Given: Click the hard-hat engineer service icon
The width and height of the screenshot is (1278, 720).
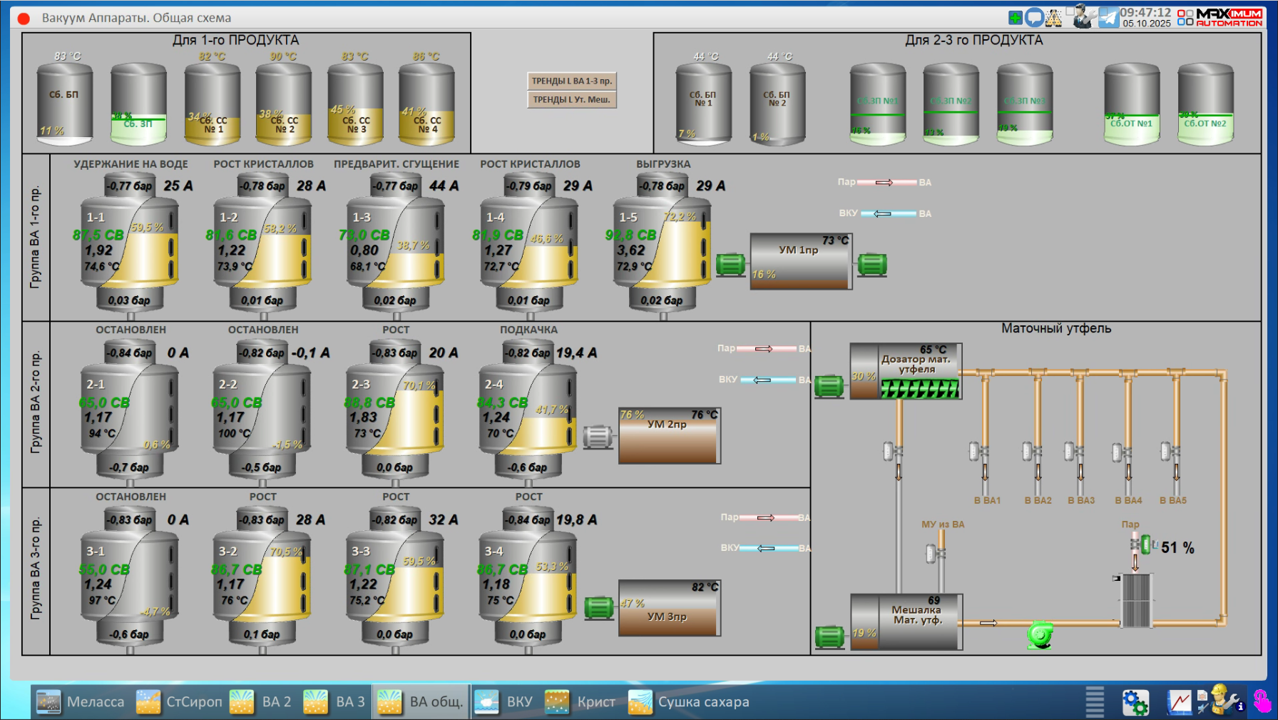Looking at the screenshot, I should [x=1220, y=701].
